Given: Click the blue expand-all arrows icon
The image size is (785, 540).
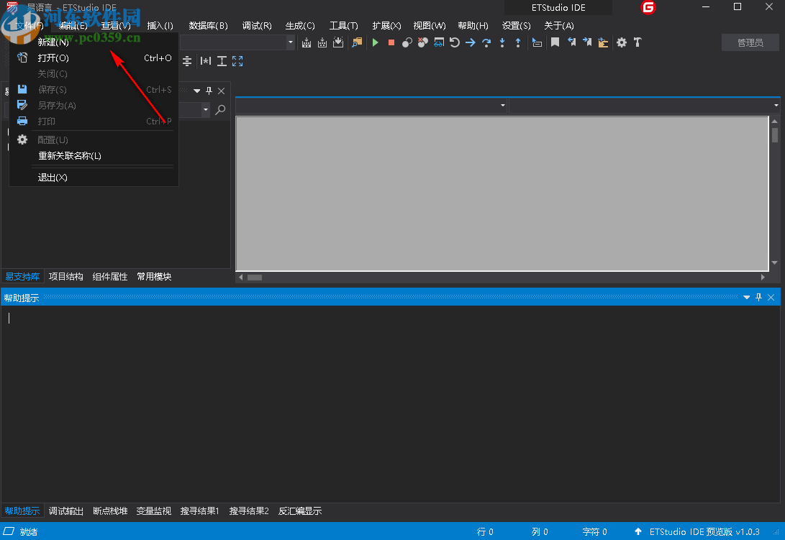Looking at the screenshot, I should pos(237,61).
